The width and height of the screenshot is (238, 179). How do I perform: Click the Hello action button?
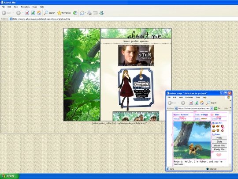pos(219,138)
